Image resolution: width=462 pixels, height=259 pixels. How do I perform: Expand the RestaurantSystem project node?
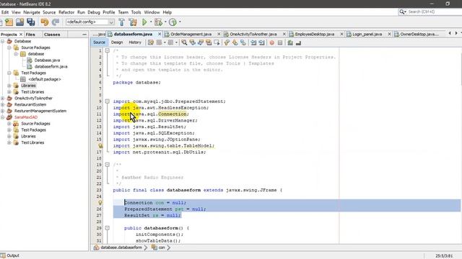3,104
